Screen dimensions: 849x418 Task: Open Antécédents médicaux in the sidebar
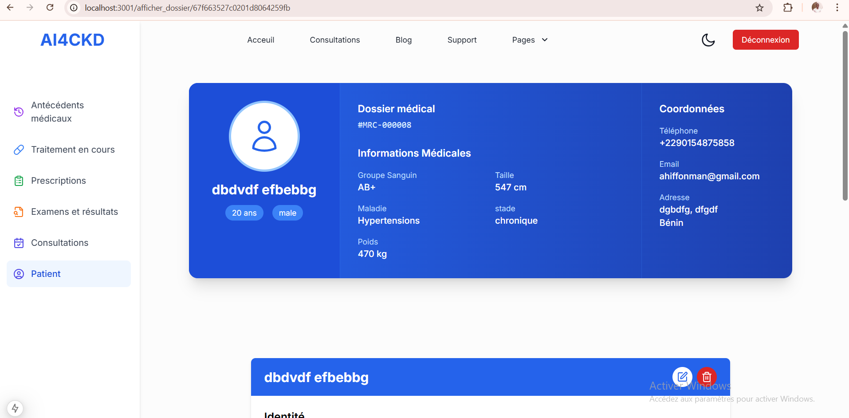pyautogui.click(x=57, y=112)
